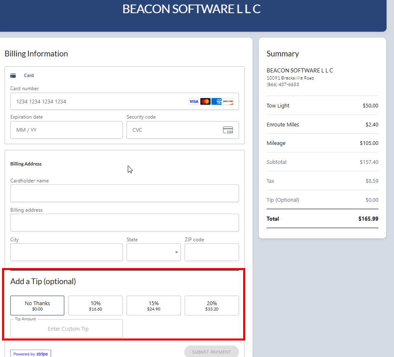Click the Discover card logo
Image resolution: width=394 pixels, height=357 pixels.
tap(228, 101)
